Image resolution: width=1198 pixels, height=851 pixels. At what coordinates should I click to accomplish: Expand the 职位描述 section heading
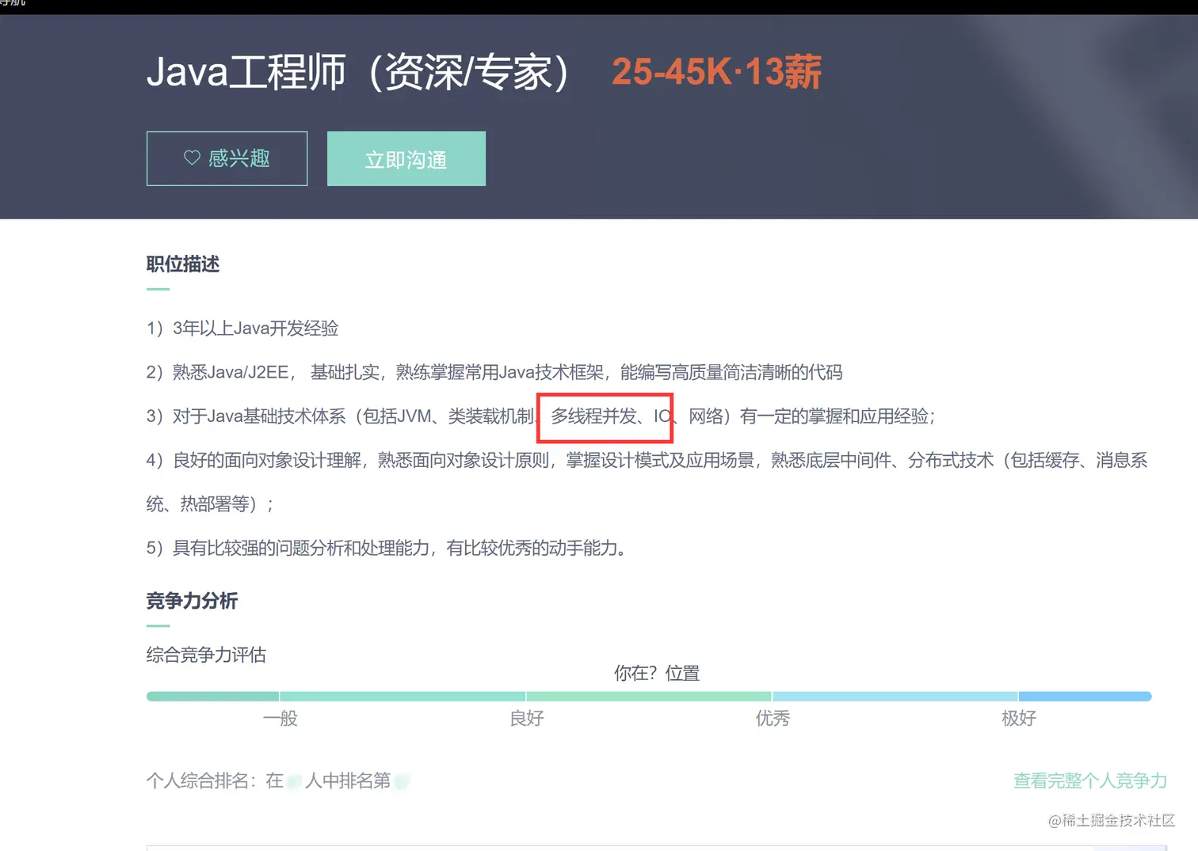pyautogui.click(x=183, y=265)
